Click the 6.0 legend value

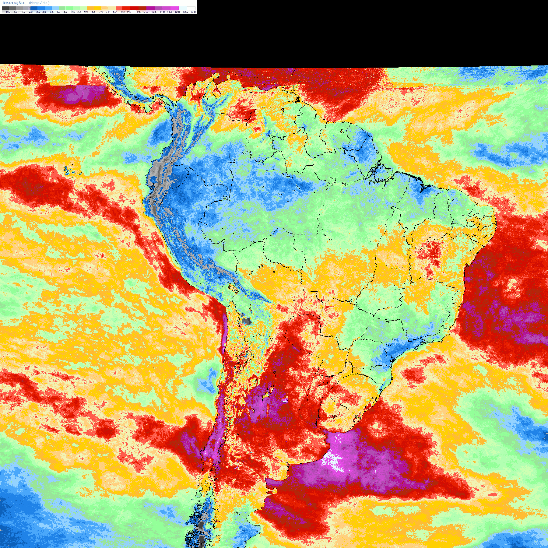pos(86,12)
